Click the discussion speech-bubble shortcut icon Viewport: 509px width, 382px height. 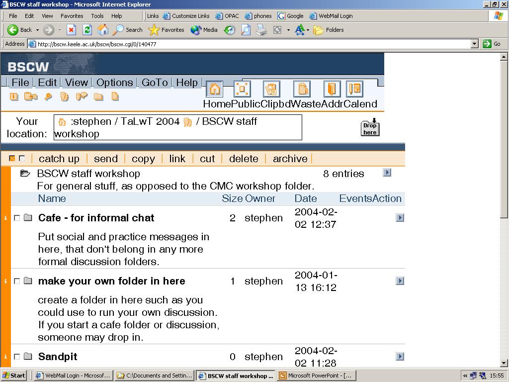82,96
